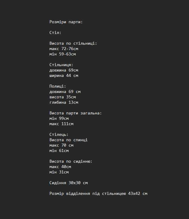Click the 'Стільниця:' heading
Viewport: 189px width, 219px height.
click(x=61, y=65)
